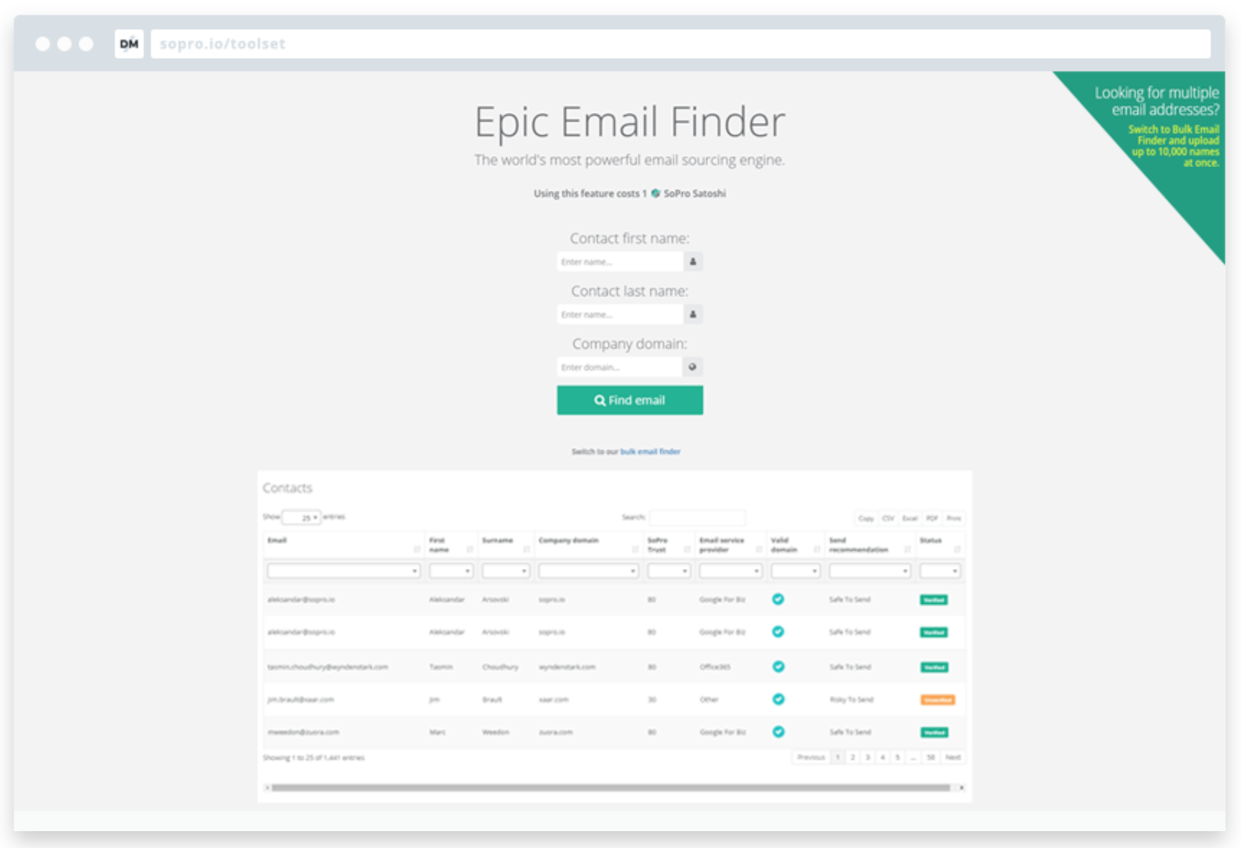1241x848 pixels.
Task: Click the tasmin.choudhury@wyndenstark.com email cell
Action: (x=328, y=667)
